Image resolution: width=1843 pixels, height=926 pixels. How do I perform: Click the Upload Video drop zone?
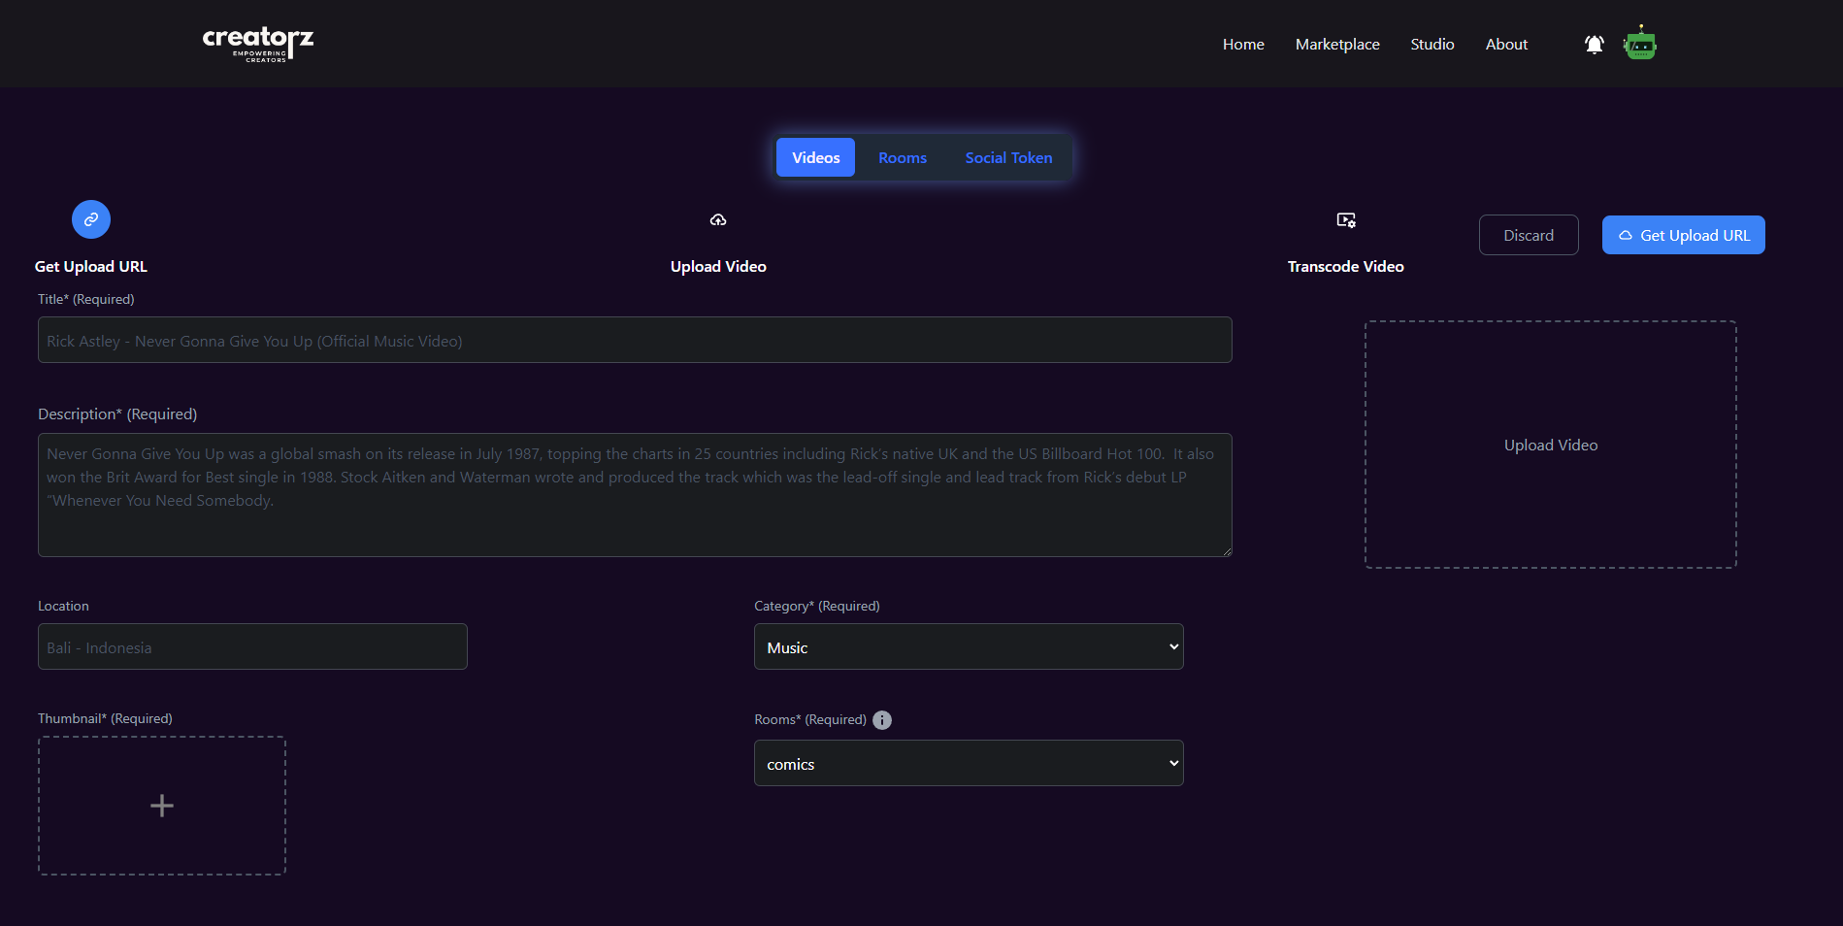tap(1551, 445)
